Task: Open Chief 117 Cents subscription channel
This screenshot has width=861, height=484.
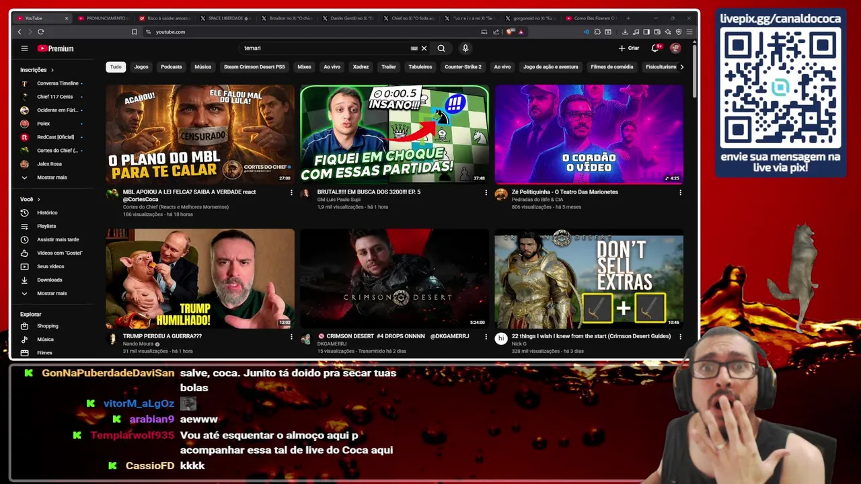Action: point(52,97)
